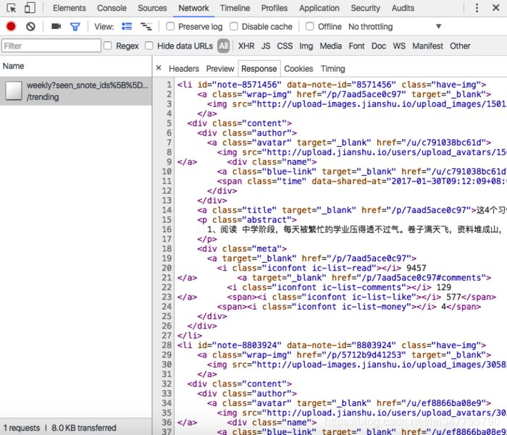Switch to small request rows view icon
This screenshot has width=507, height=435.
tap(146, 26)
